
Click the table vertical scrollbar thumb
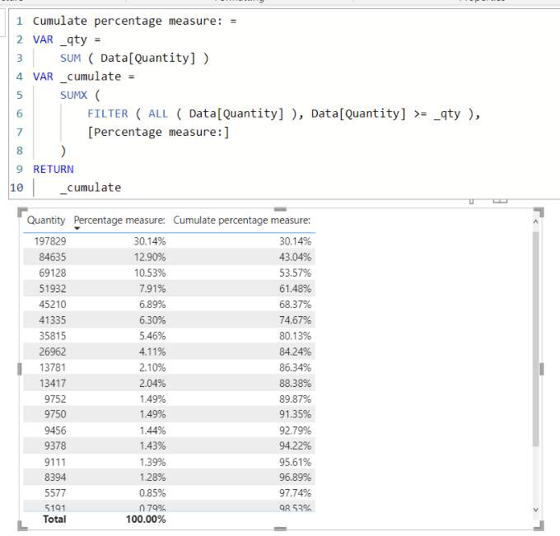coord(535,338)
